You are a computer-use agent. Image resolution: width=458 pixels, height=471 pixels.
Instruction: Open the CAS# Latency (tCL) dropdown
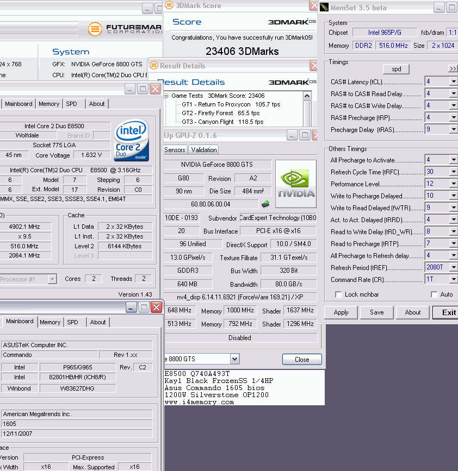[x=453, y=81]
